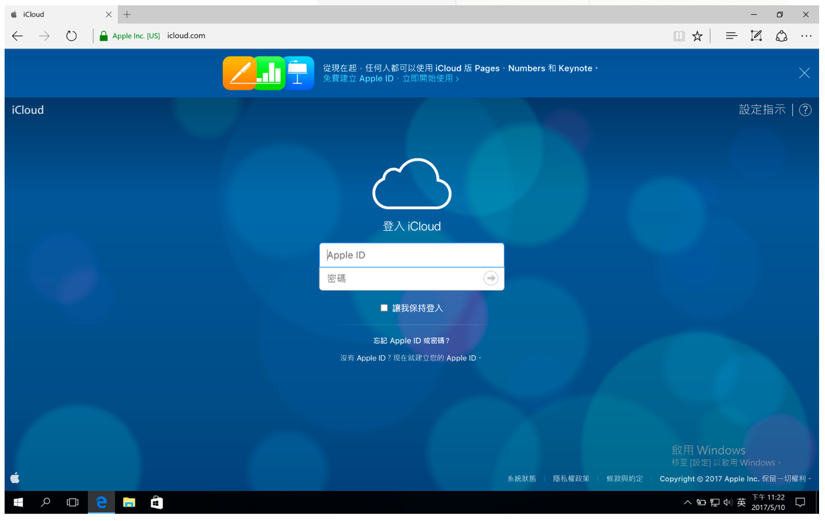Open Windows Store from taskbar
825x521 pixels.
[156, 503]
